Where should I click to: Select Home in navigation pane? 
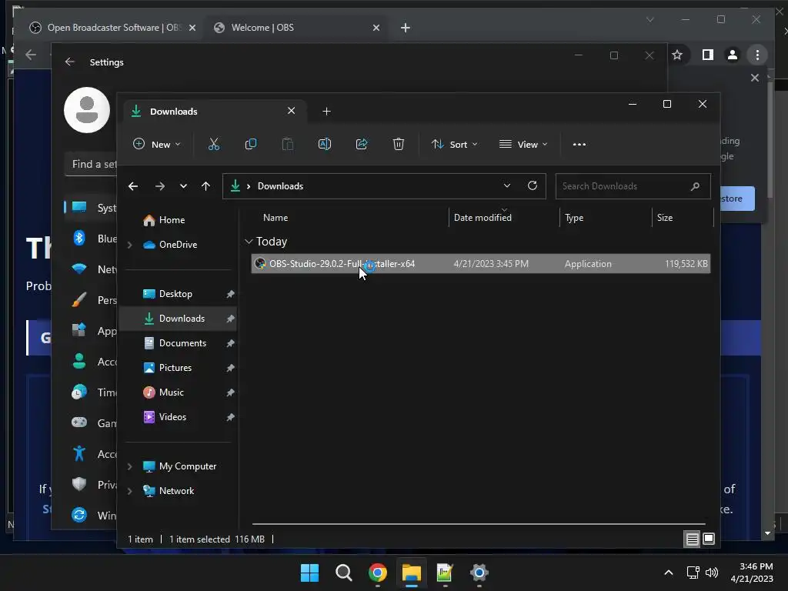[172, 220]
